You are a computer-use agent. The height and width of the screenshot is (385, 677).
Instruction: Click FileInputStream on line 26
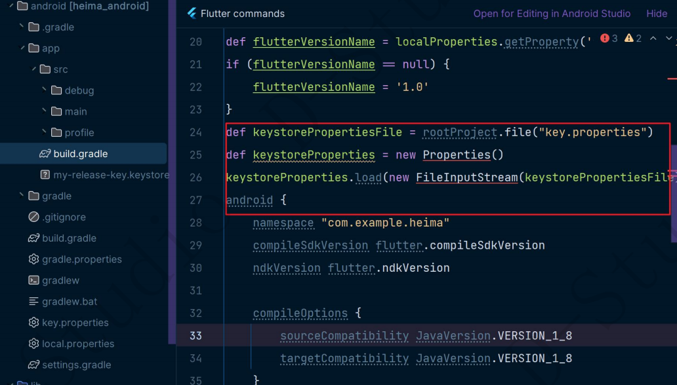tap(466, 177)
